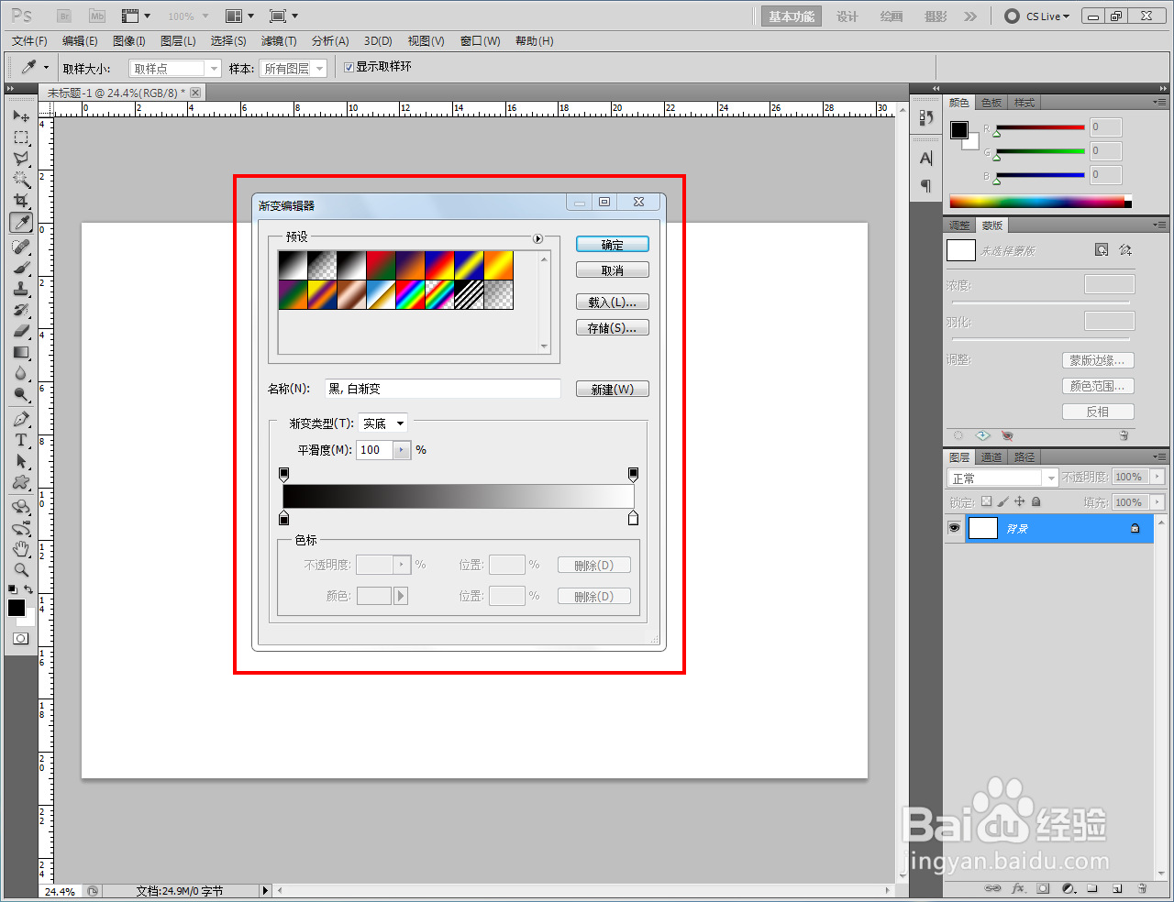Select the Blur tool
1174x902 pixels.
click(x=21, y=374)
